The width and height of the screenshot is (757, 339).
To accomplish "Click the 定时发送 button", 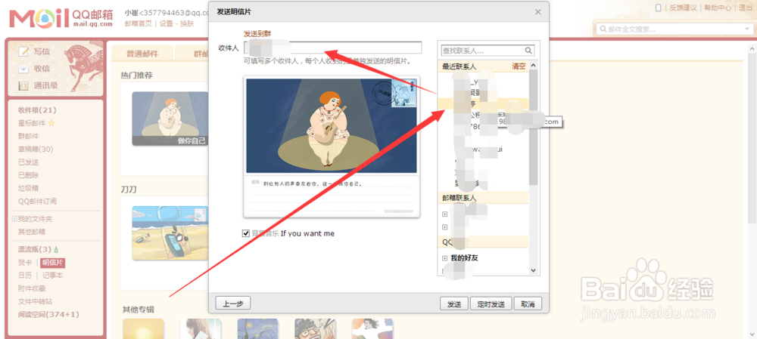I will click(x=491, y=304).
